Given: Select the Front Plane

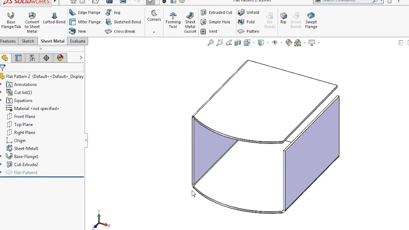Looking at the screenshot, I should tap(21, 116).
